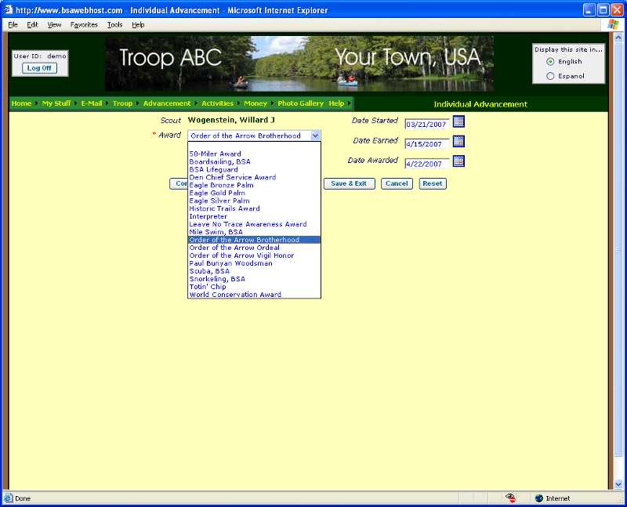Click the Troop ABC banner image
The width and height of the screenshot is (627, 507).
click(x=299, y=64)
